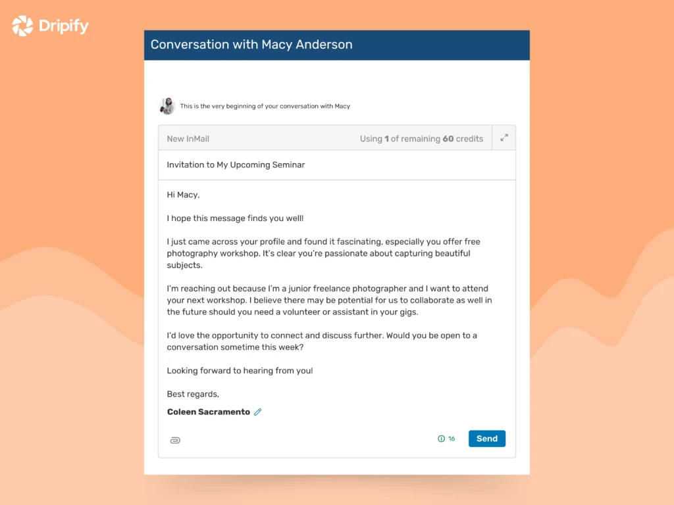The width and height of the screenshot is (674, 505).
Task: Click the Dripify pinwheel logo icon
Action: pyautogui.click(x=22, y=25)
